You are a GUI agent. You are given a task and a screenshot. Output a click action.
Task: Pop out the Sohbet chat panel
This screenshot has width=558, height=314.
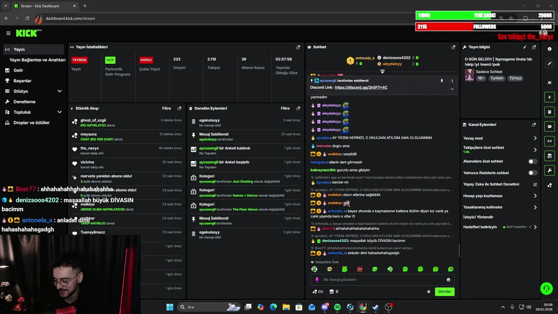(453, 47)
